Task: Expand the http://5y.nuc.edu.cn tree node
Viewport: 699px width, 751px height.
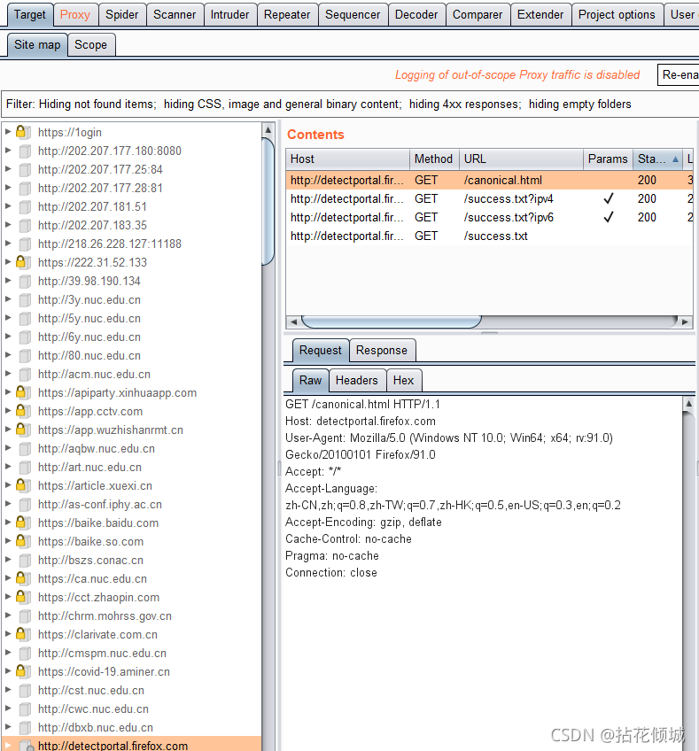Action: [x=8, y=318]
